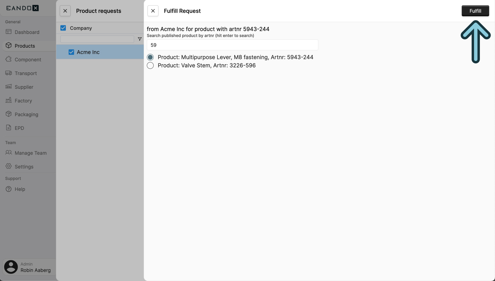This screenshot has width=495, height=281.
Task: Select the Valve Stem product radio button
Action: 150,65
